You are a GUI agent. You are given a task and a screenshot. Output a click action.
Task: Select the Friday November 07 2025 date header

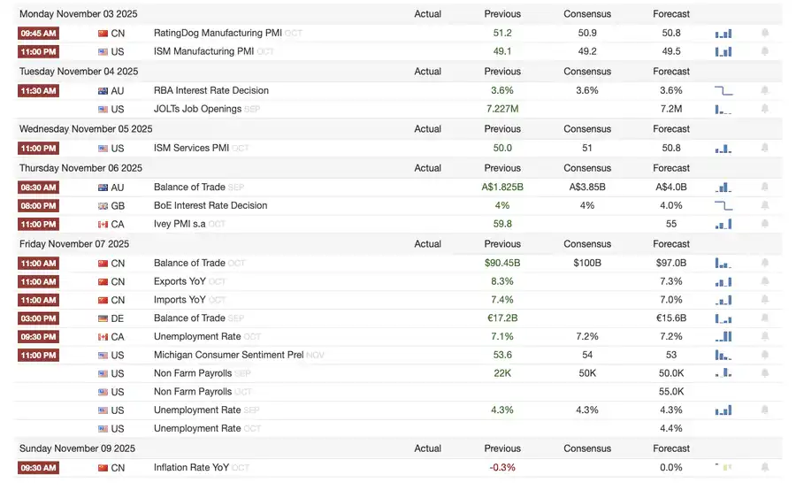point(74,244)
